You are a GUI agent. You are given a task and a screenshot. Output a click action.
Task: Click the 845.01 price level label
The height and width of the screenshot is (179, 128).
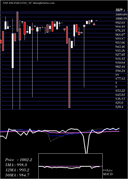(x=120, y=95)
